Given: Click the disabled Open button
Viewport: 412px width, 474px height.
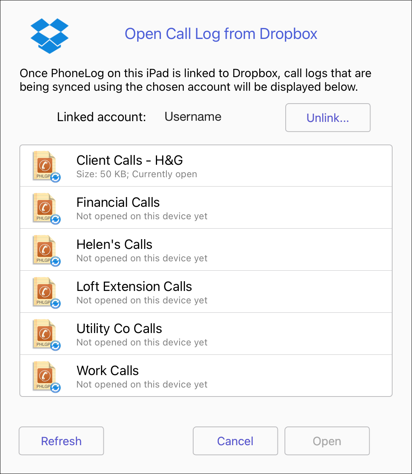Looking at the screenshot, I should point(327,441).
